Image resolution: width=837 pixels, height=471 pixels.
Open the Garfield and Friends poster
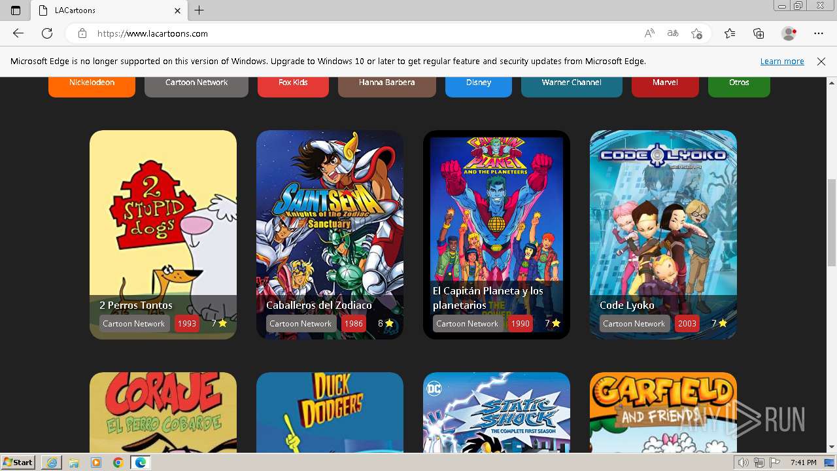point(663,412)
